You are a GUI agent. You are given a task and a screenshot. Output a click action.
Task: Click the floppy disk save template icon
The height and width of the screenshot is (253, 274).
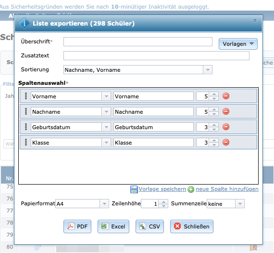[x=134, y=189]
